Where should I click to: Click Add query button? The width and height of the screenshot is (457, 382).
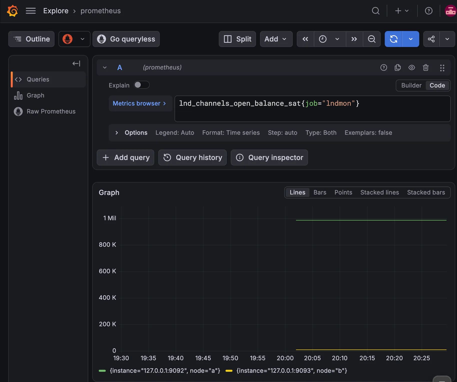pyautogui.click(x=125, y=157)
